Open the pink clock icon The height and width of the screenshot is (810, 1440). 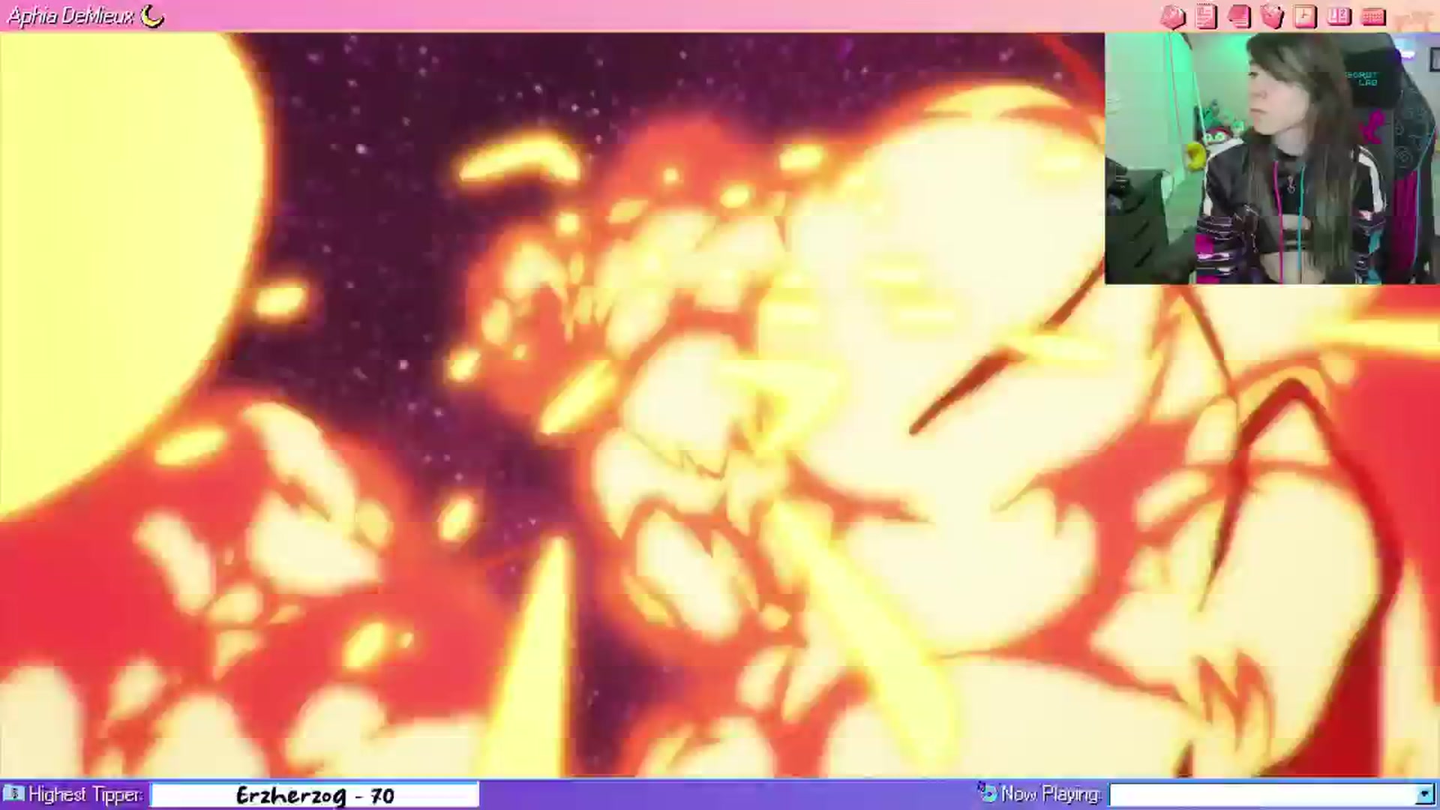pyautogui.click(x=1305, y=16)
